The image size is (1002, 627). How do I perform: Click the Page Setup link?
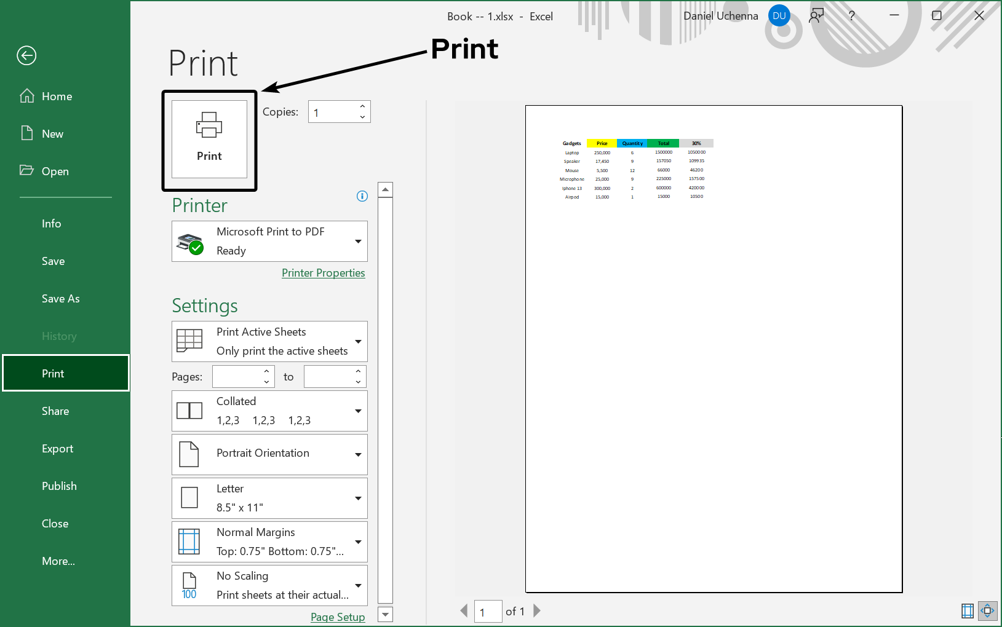338,617
